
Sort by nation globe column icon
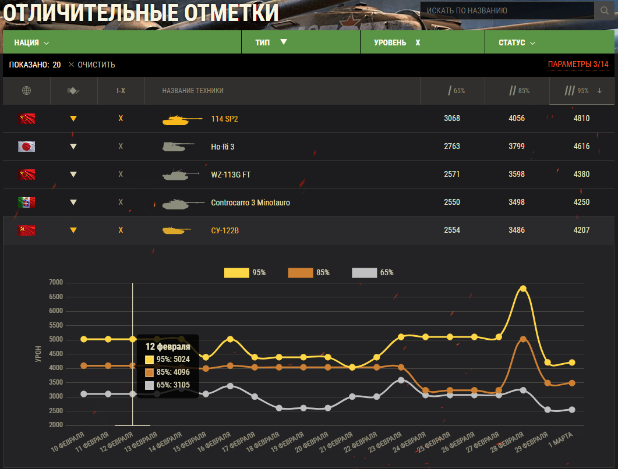(x=26, y=91)
